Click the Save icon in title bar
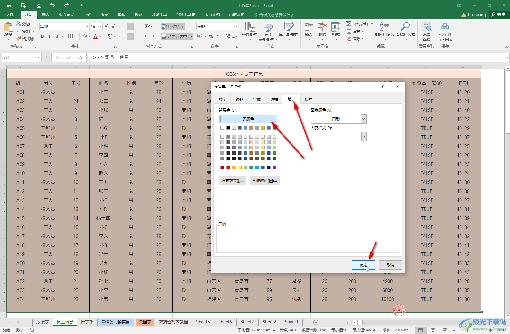 (x=9, y=5)
